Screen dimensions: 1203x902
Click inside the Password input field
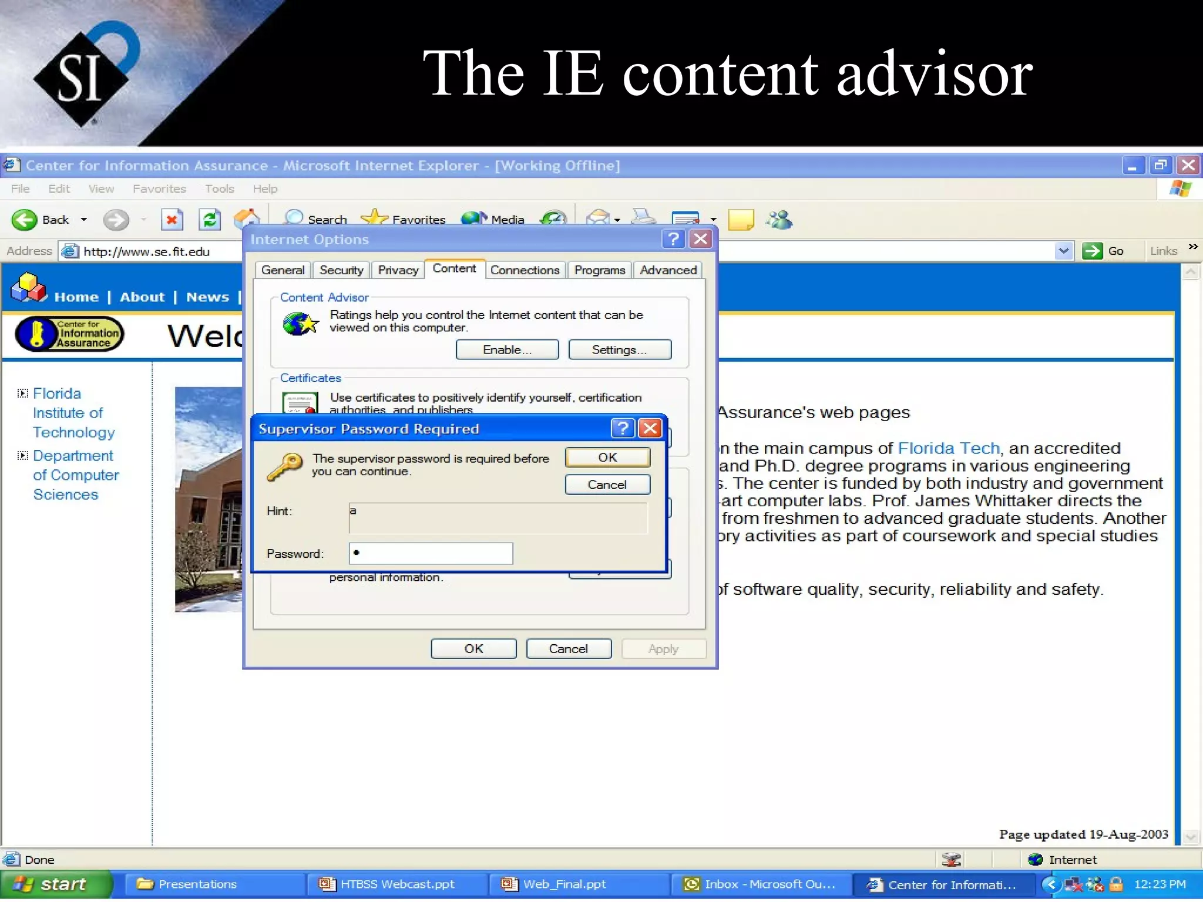pyautogui.click(x=431, y=553)
